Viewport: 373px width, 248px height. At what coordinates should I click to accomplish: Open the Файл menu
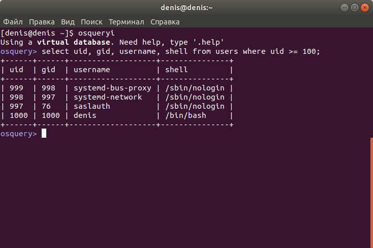pos(13,22)
